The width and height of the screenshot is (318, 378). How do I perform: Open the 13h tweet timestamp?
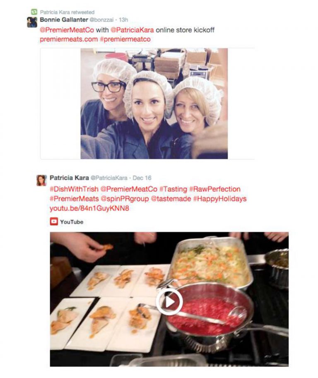pos(123,20)
